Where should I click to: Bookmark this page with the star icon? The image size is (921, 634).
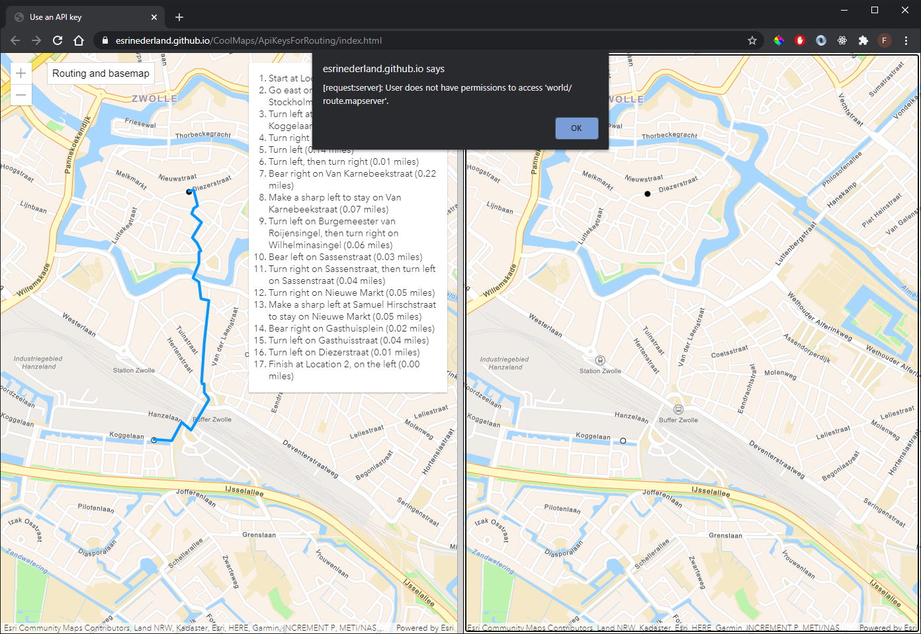(752, 40)
